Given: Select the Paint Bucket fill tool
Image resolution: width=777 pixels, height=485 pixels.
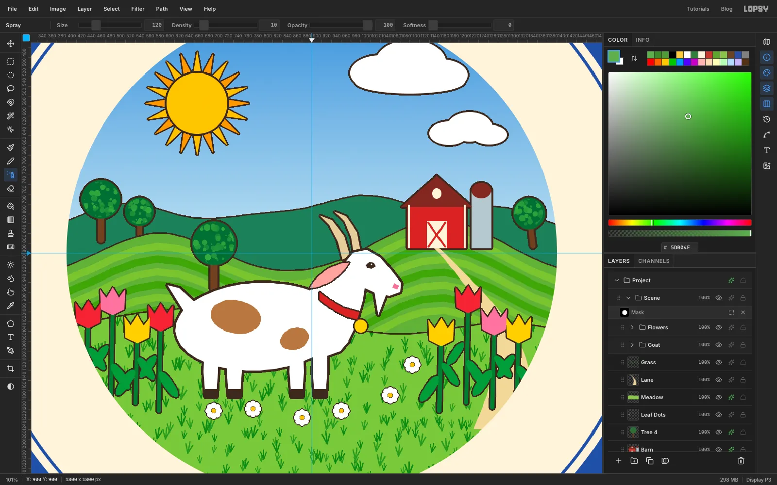Looking at the screenshot, I should (11, 206).
